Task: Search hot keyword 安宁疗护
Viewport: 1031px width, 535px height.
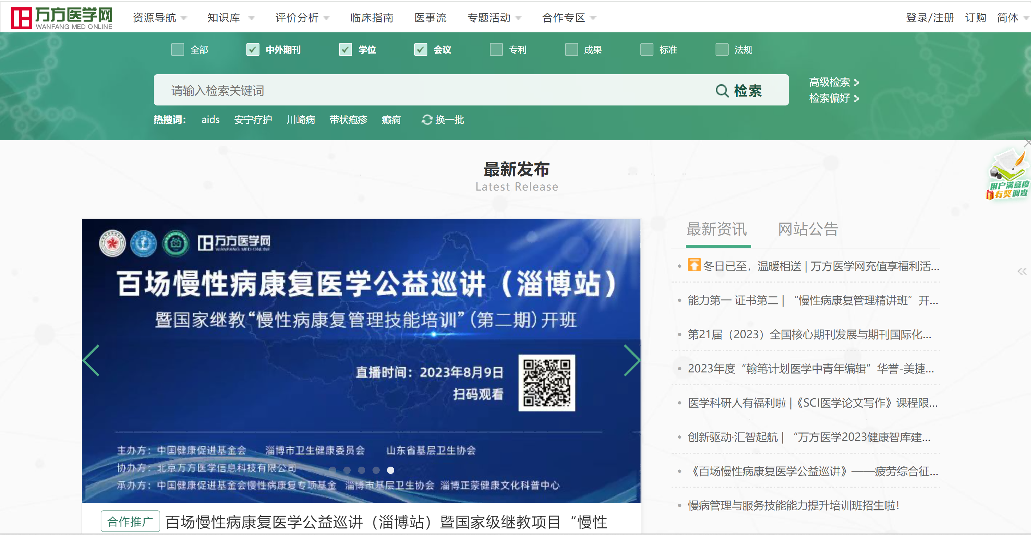Action: pyautogui.click(x=253, y=120)
